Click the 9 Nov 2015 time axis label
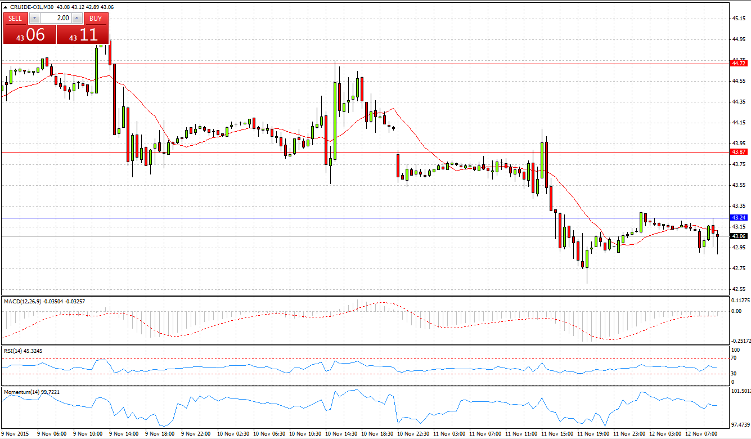751x439 pixels. [x=16, y=434]
